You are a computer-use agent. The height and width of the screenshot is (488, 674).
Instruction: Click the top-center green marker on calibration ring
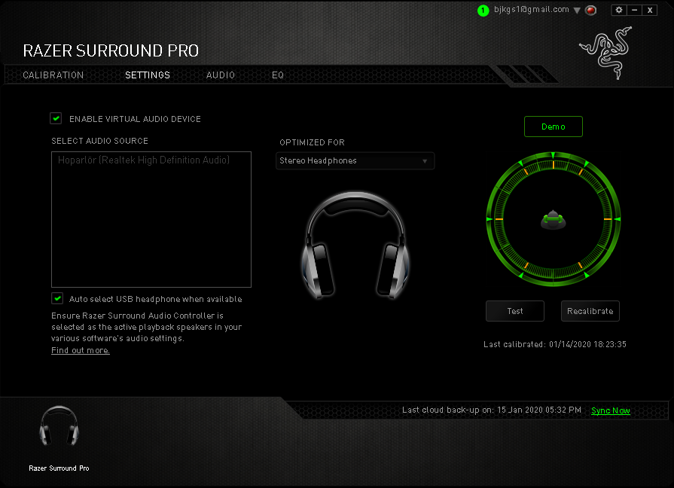554,155
